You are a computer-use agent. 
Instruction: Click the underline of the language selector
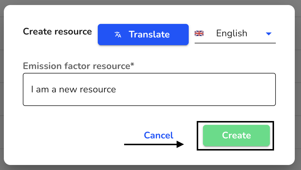[235, 43]
